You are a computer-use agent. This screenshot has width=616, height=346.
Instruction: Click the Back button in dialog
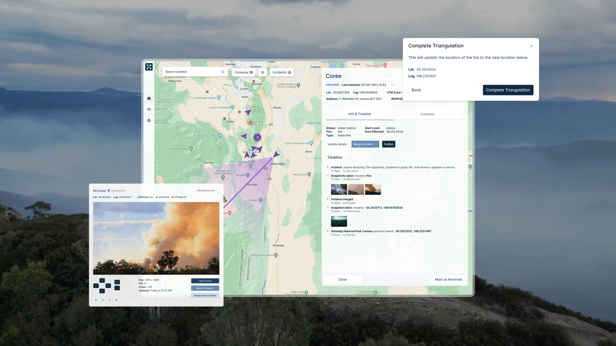(416, 90)
